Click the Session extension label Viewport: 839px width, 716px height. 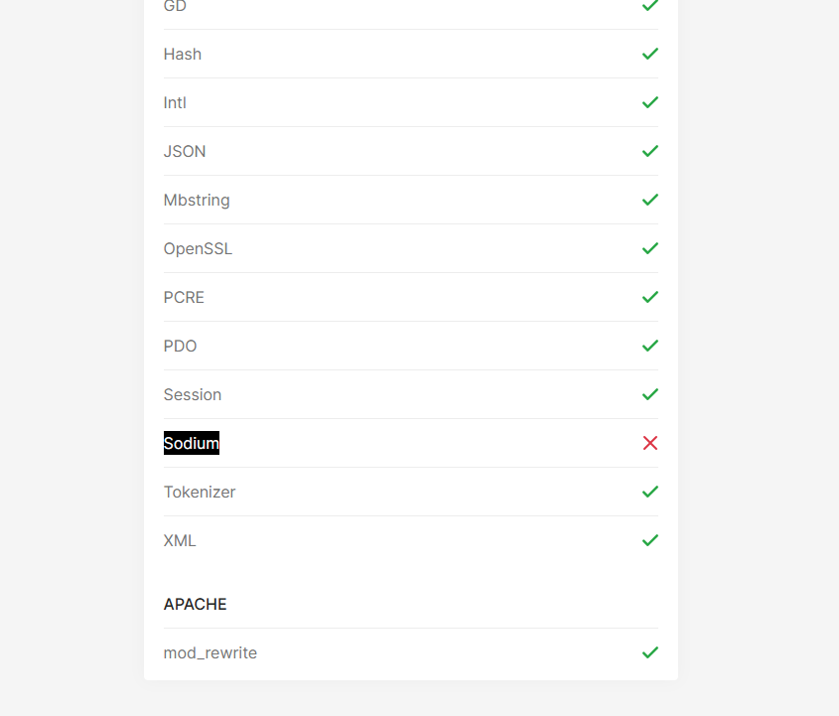193,395
